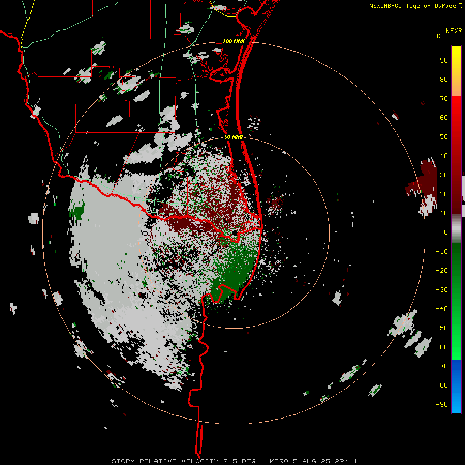Screen dimensions: 465x465
Task: Click the -90 value on velocity scale
Action: [442, 405]
